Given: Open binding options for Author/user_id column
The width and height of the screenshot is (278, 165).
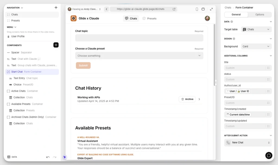Looking at the screenshot, I should tap(268, 91).
